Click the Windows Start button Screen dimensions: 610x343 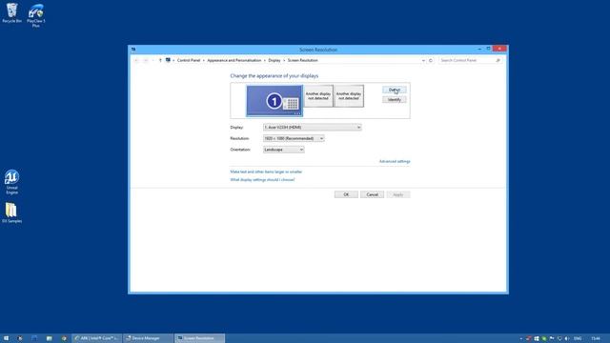(6, 338)
